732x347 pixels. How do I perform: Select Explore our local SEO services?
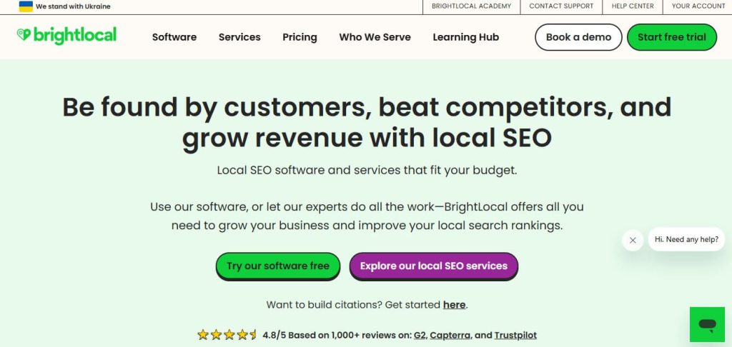(433, 266)
